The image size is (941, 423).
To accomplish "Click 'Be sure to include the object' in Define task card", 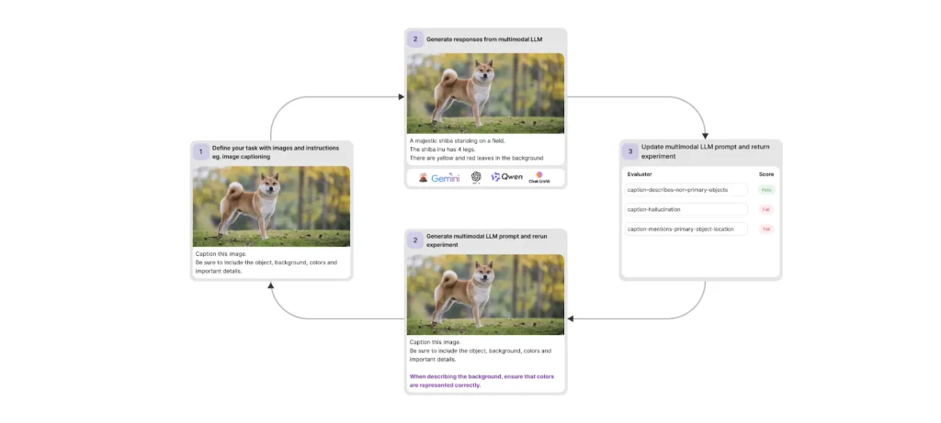I will 266,267.
